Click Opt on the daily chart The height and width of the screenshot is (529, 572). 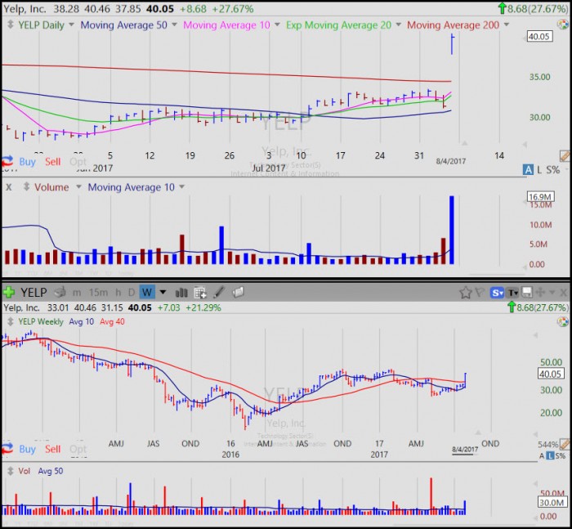(x=78, y=161)
